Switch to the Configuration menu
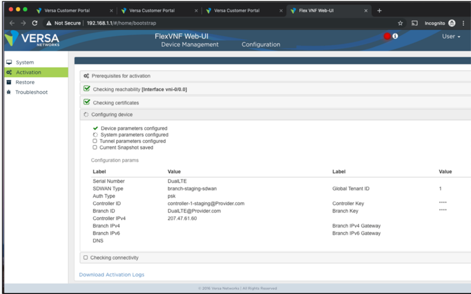The height and width of the screenshot is (294, 471). point(260,45)
